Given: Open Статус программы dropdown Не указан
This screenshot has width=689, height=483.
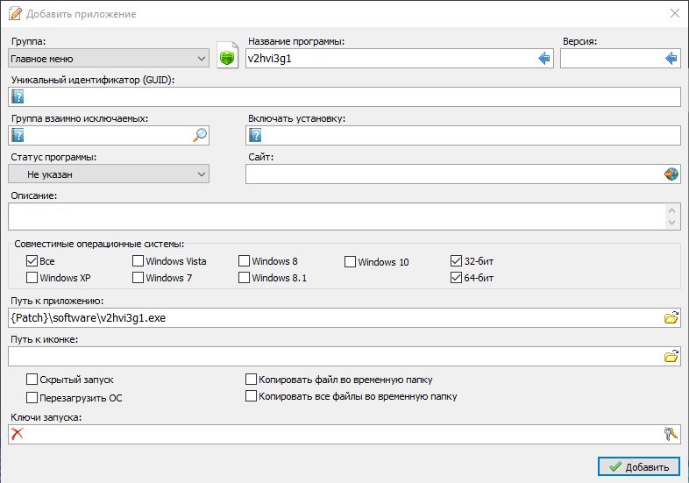Looking at the screenshot, I should [109, 174].
